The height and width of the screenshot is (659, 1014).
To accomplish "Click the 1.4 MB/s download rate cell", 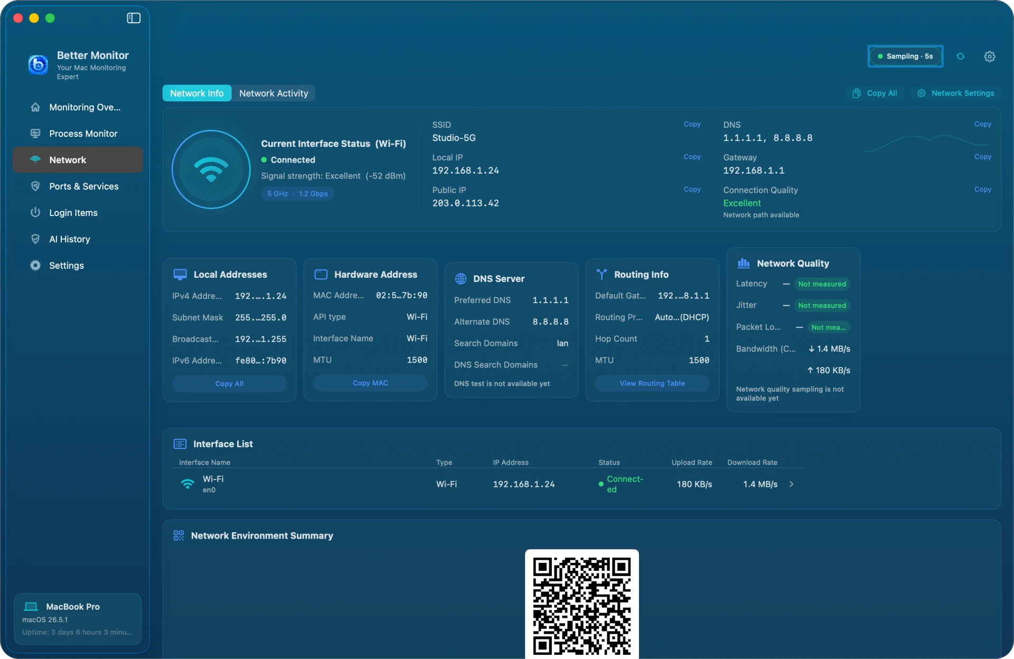I will click(x=760, y=484).
